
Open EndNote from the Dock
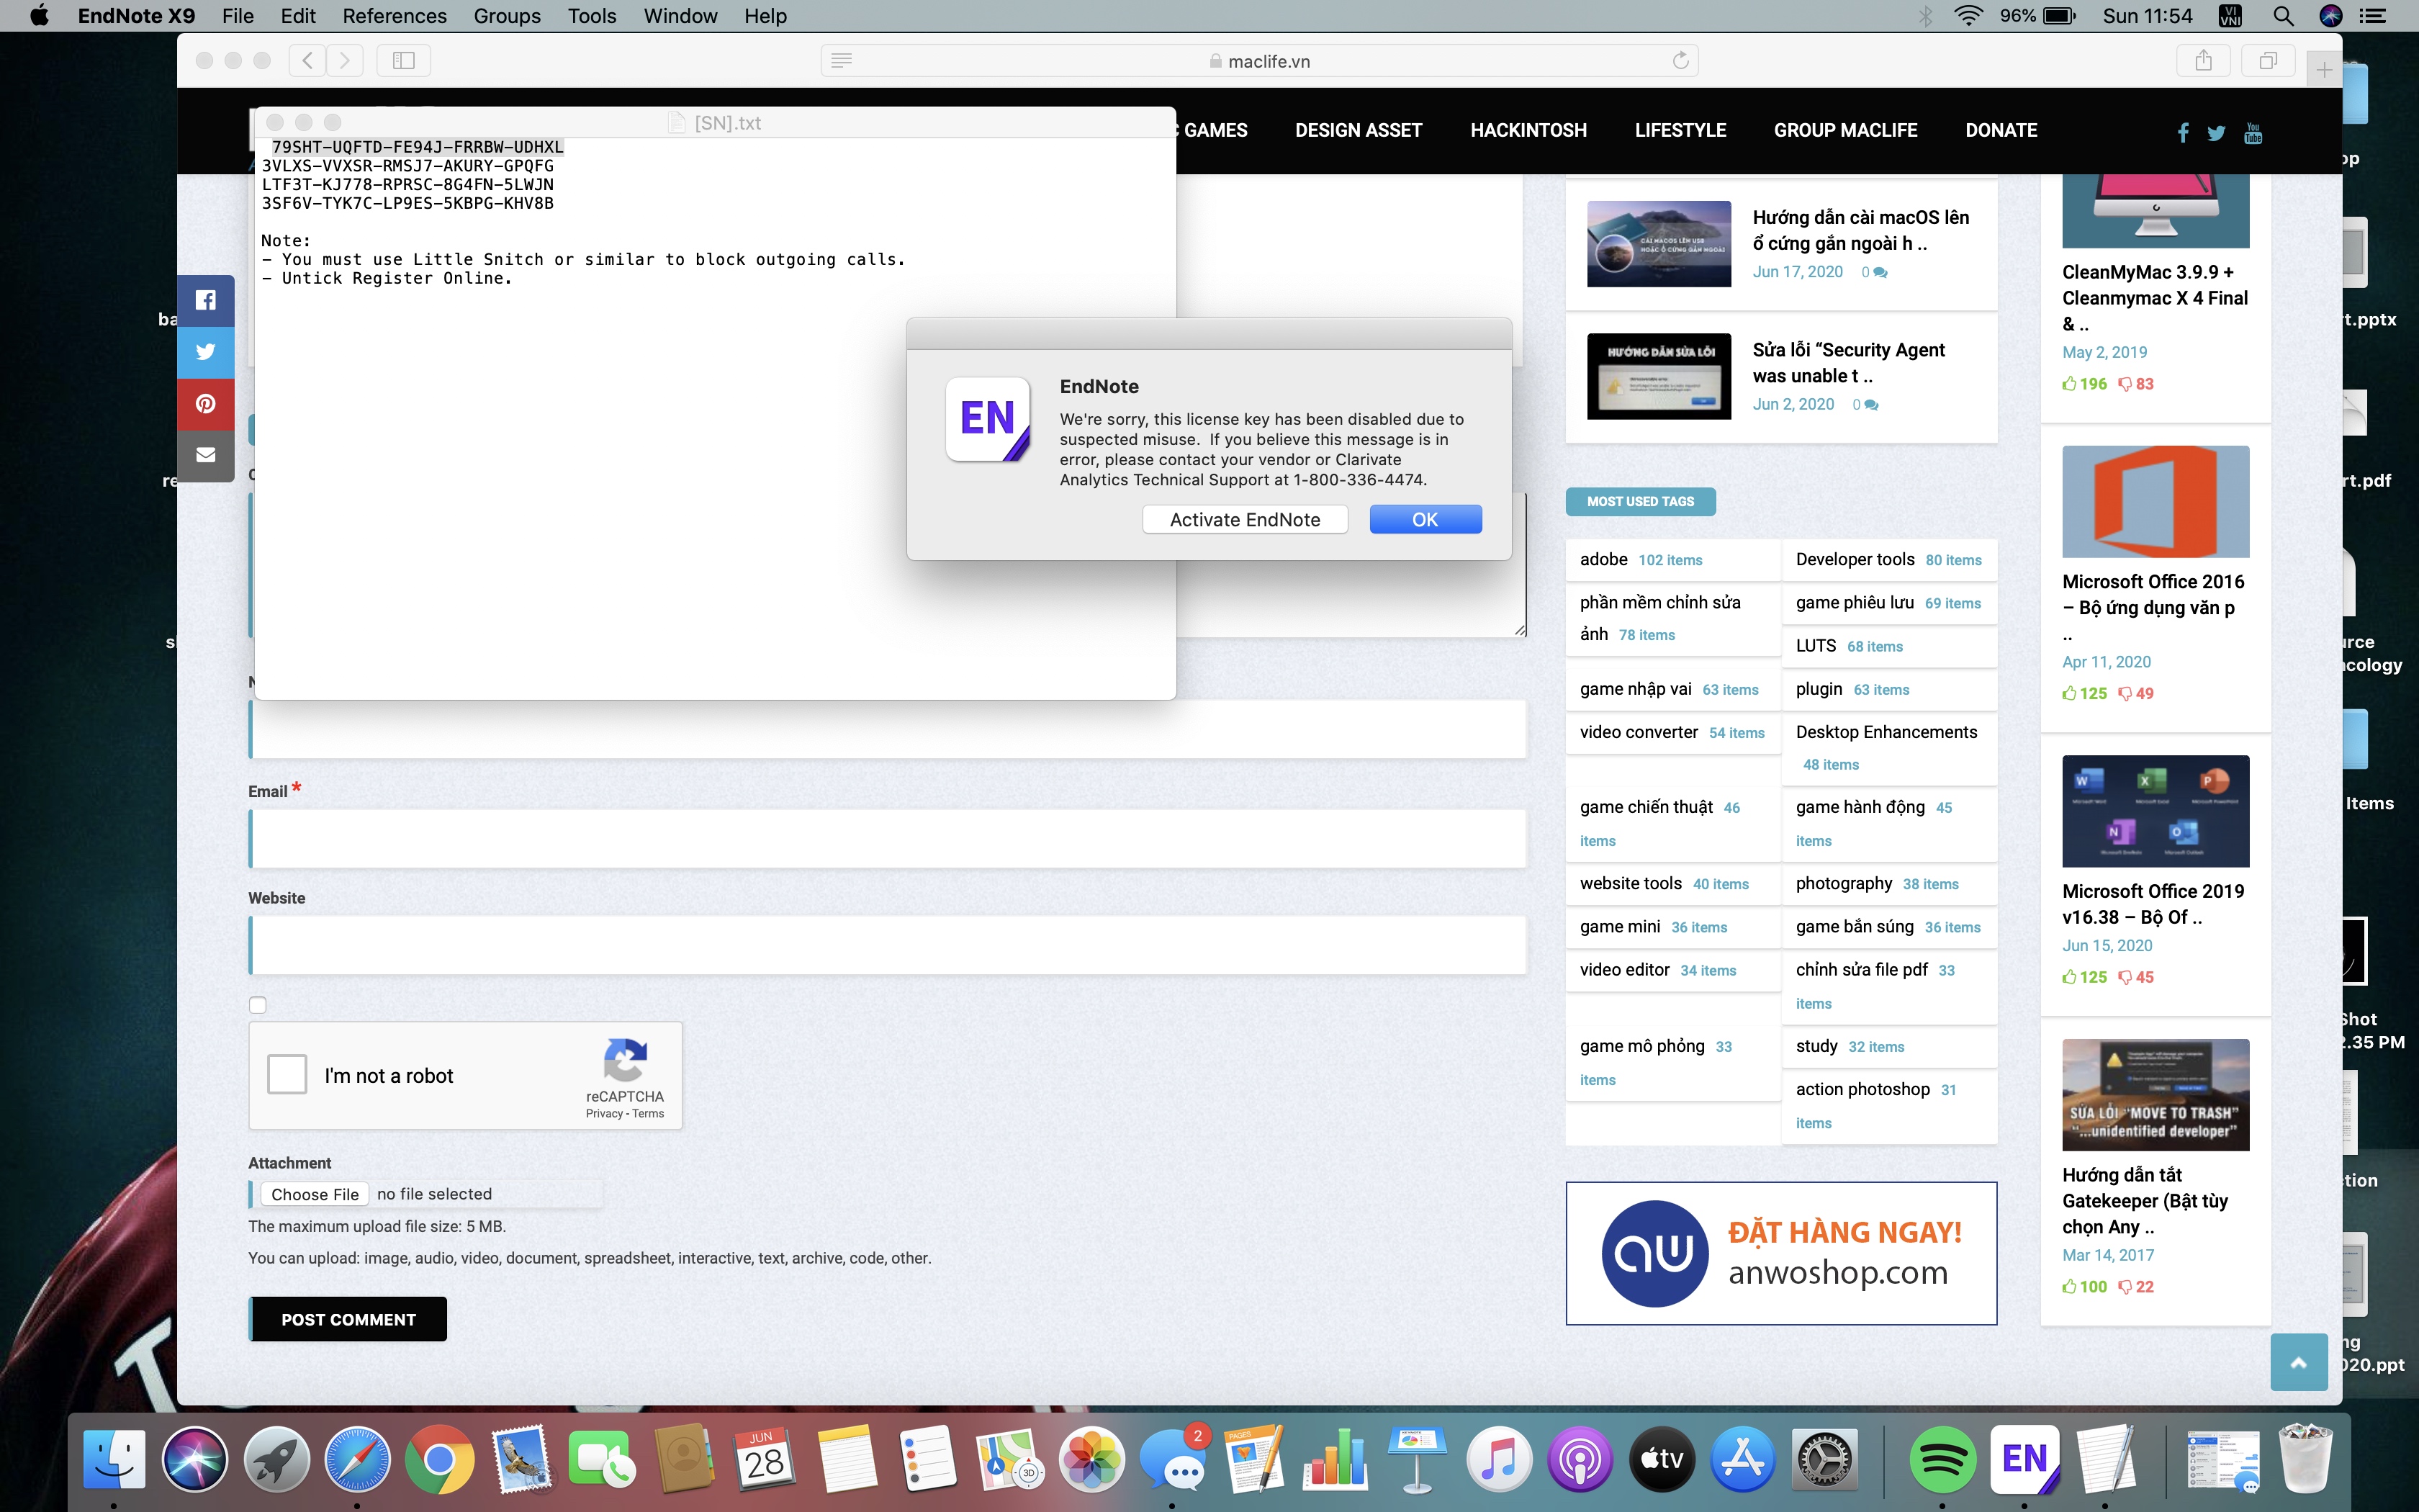(x=2024, y=1460)
